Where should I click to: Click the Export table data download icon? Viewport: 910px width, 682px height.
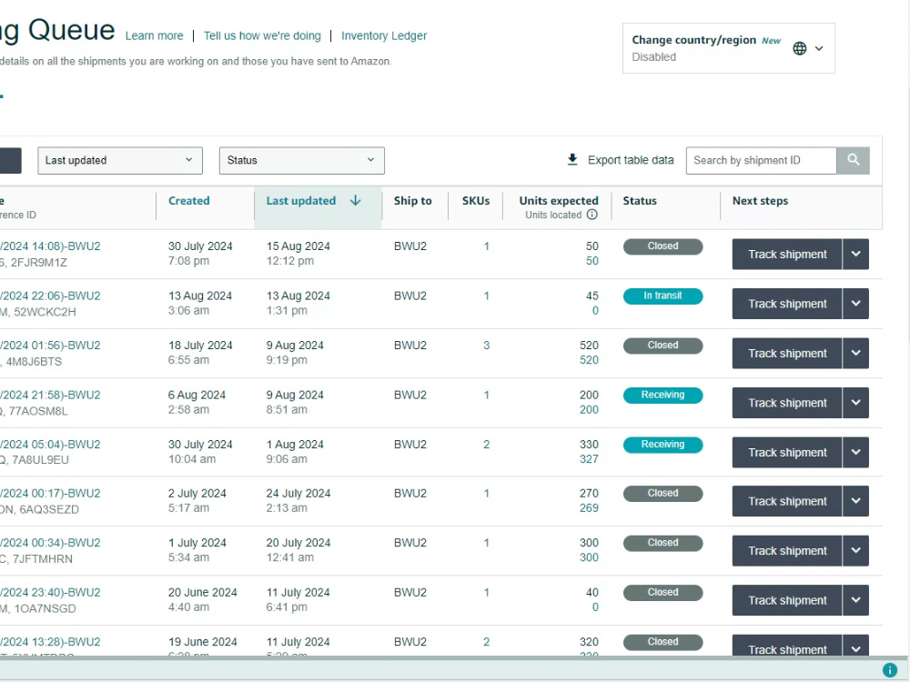coord(572,159)
